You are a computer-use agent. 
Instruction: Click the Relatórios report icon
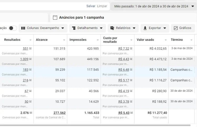112,28
